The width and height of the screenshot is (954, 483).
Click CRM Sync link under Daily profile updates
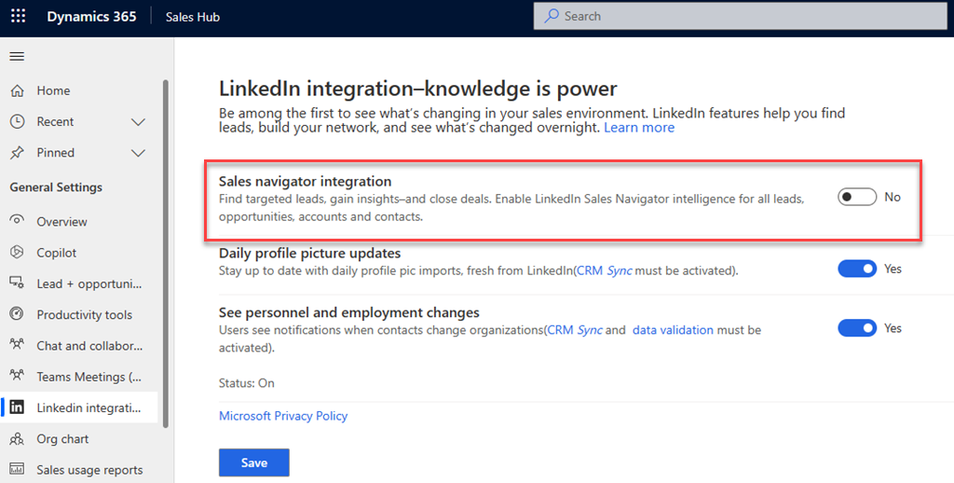point(604,270)
